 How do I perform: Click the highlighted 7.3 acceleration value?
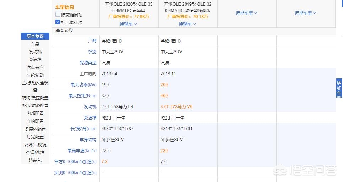coord(104,162)
